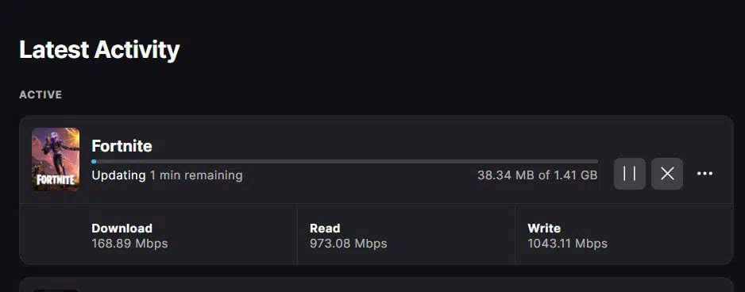This screenshot has height=292, width=745.
Task: Cancel the Fortnite update with the X
Action: (667, 174)
